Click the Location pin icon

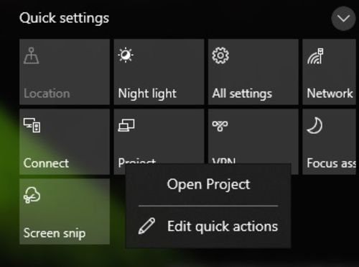click(32, 55)
